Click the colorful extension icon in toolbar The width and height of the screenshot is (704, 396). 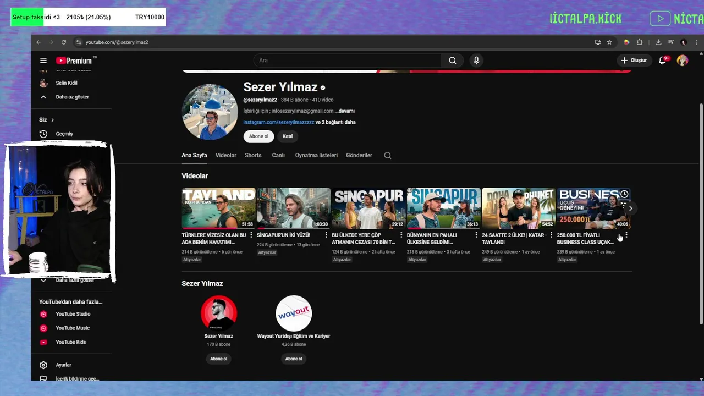[x=626, y=42]
